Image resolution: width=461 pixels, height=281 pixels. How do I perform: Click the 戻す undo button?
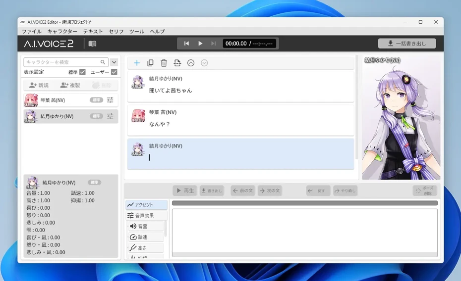coord(318,190)
